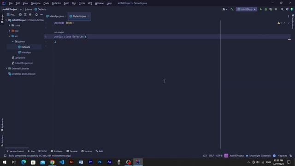Open Build tool window at bottom
The width and height of the screenshot is (295, 166).
(x=100, y=151)
